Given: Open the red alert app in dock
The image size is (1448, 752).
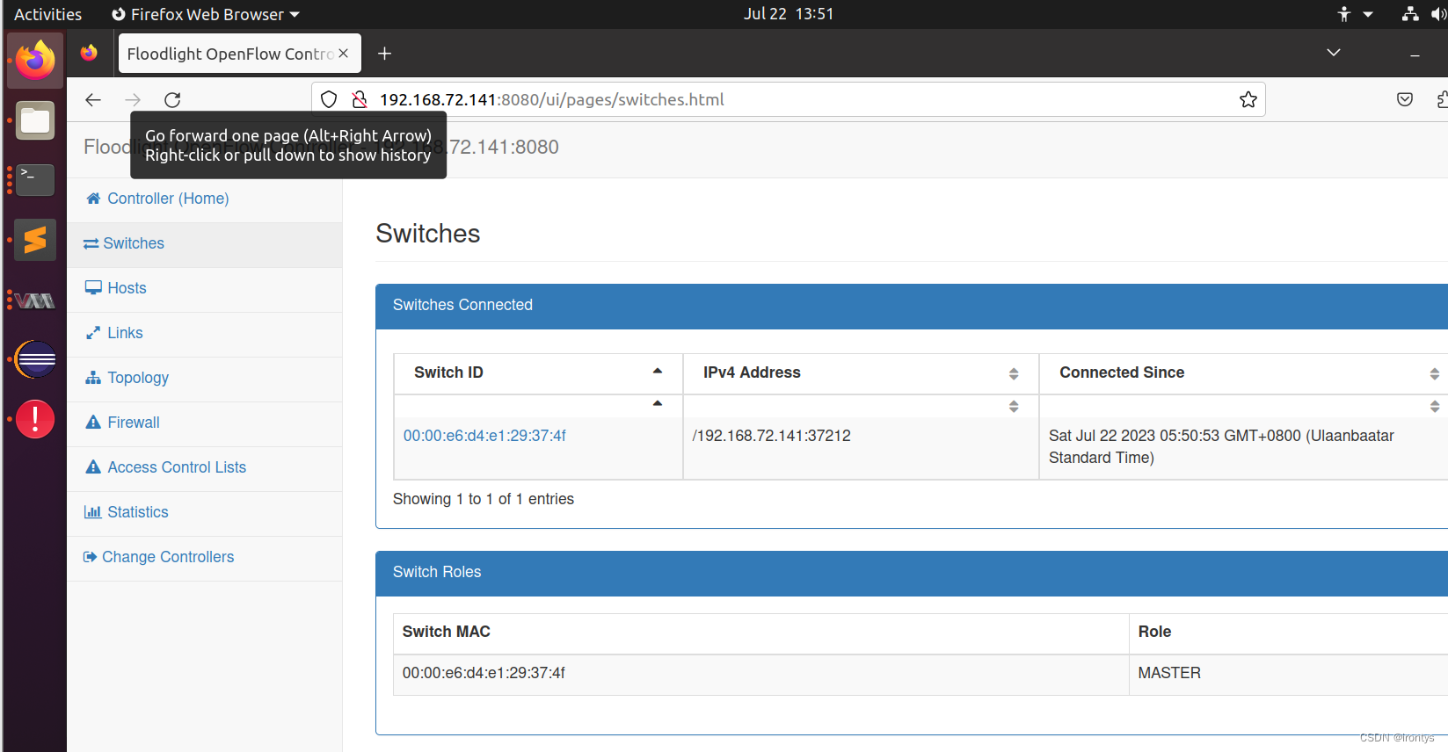Looking at the screenshot, I should point(35,419).
